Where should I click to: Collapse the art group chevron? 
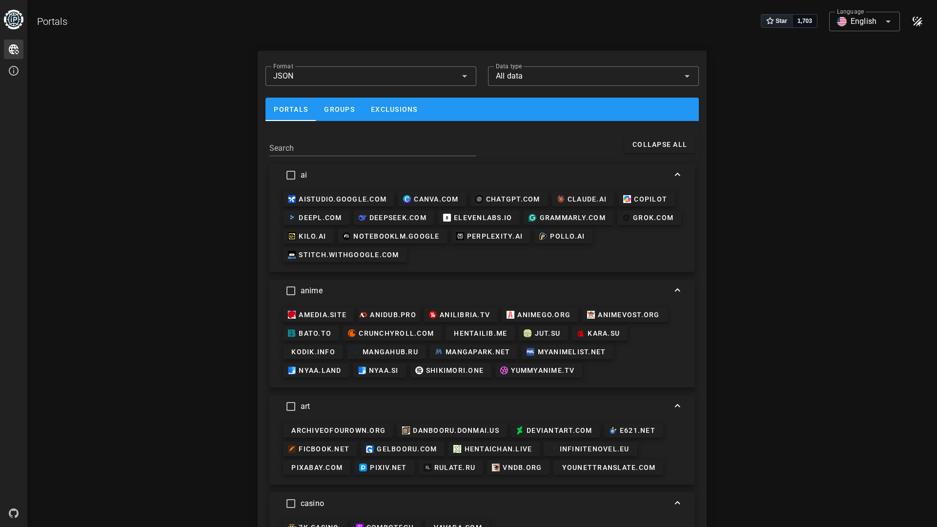click(677, 406)
